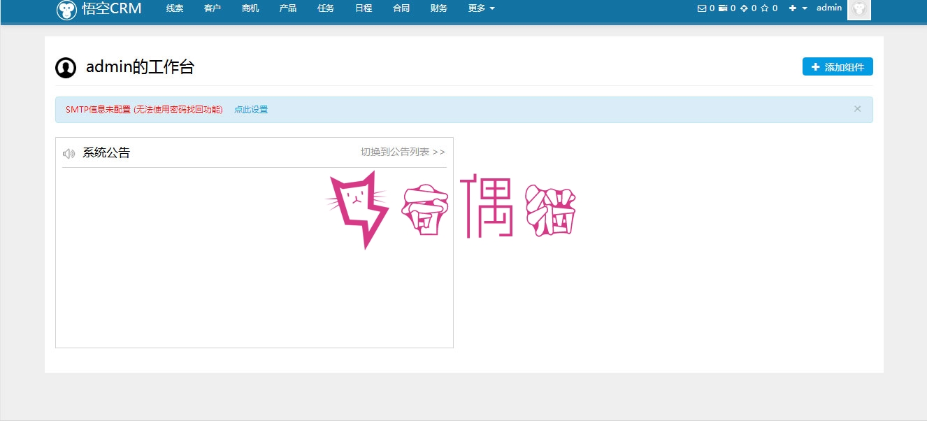Click the 添加组件 button
Viewport: 927px width, 421px height.
[x=838, y=67]
